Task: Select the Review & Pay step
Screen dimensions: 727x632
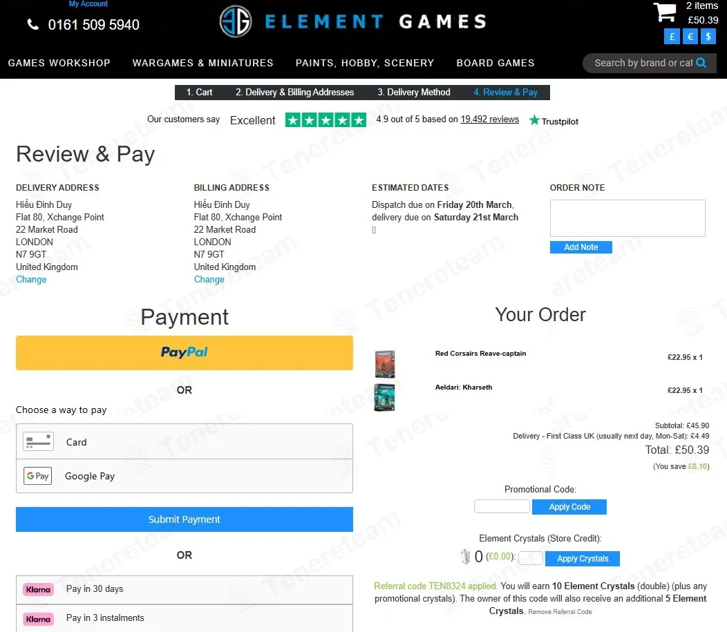Action: [505, 92]
